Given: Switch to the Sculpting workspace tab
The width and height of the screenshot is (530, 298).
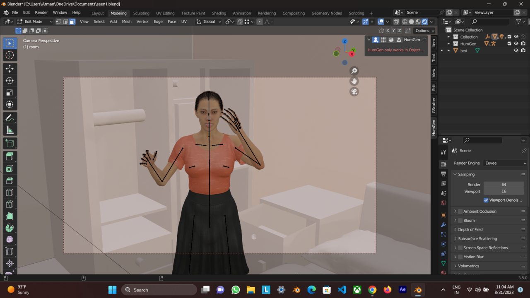Looking at the screenshot, I should pos(141,13).
